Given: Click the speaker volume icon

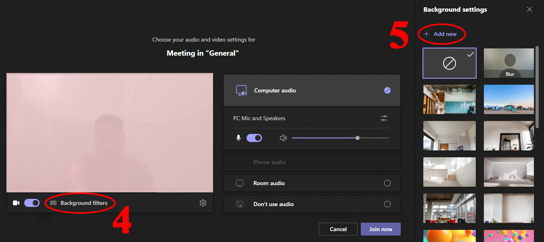Looking at the screenshot, I should pyautogui.click(x=283, y=138).
